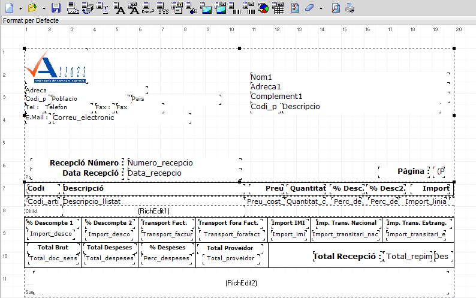Select the Telefon field
The image size is (476, 298).
click(x=68, y=107)
